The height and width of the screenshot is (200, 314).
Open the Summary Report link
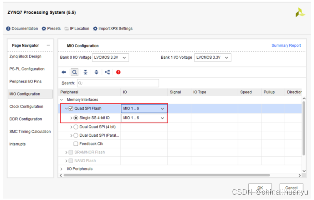click(286, 45)
